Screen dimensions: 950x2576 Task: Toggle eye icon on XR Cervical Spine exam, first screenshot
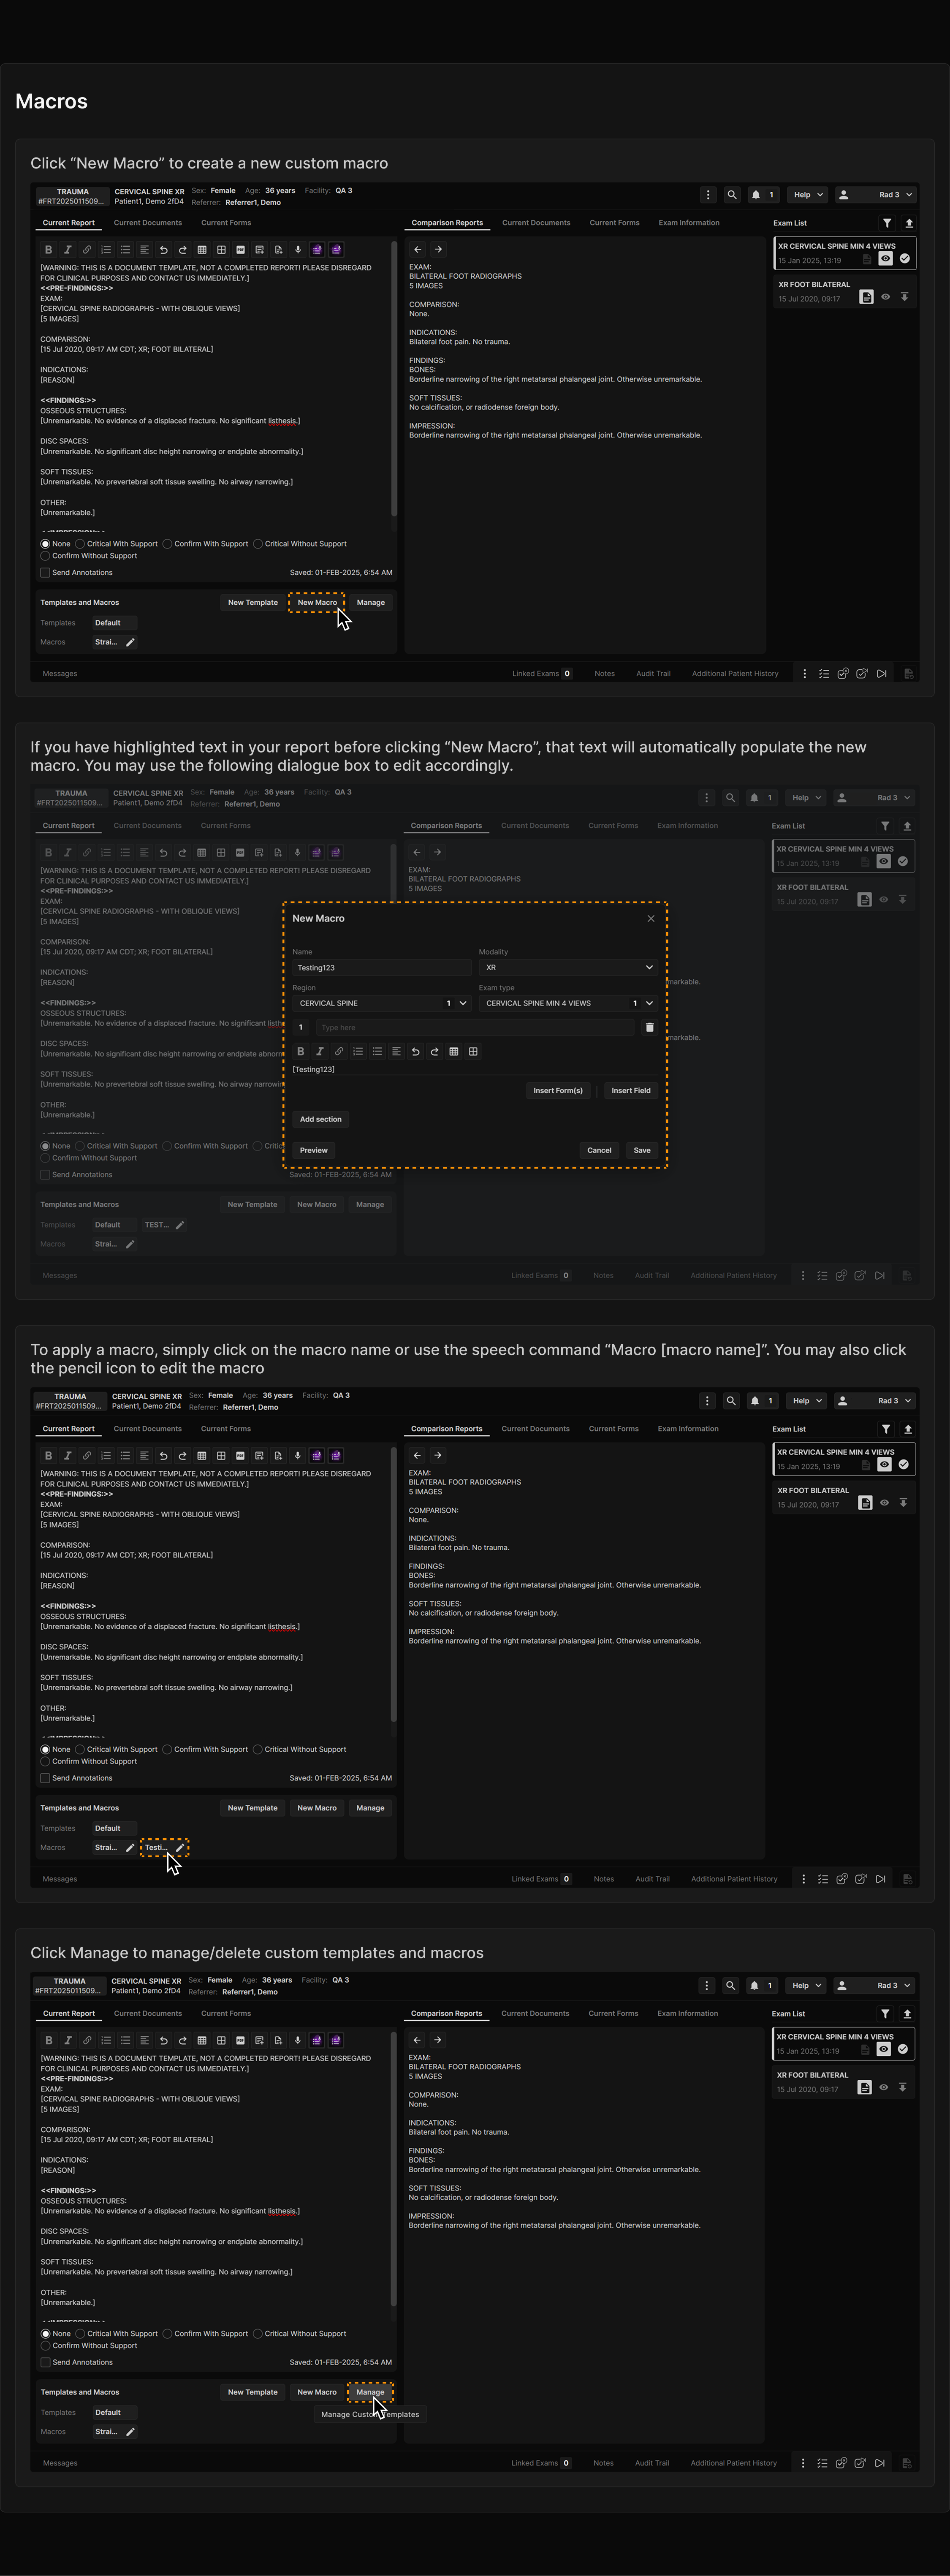(x=885, y=258)
